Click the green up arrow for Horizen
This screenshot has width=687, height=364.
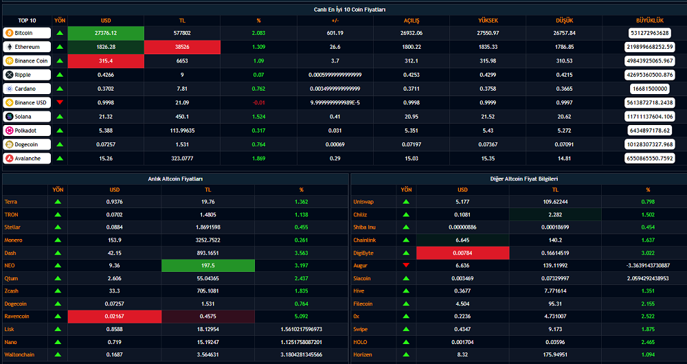point(406,354)
